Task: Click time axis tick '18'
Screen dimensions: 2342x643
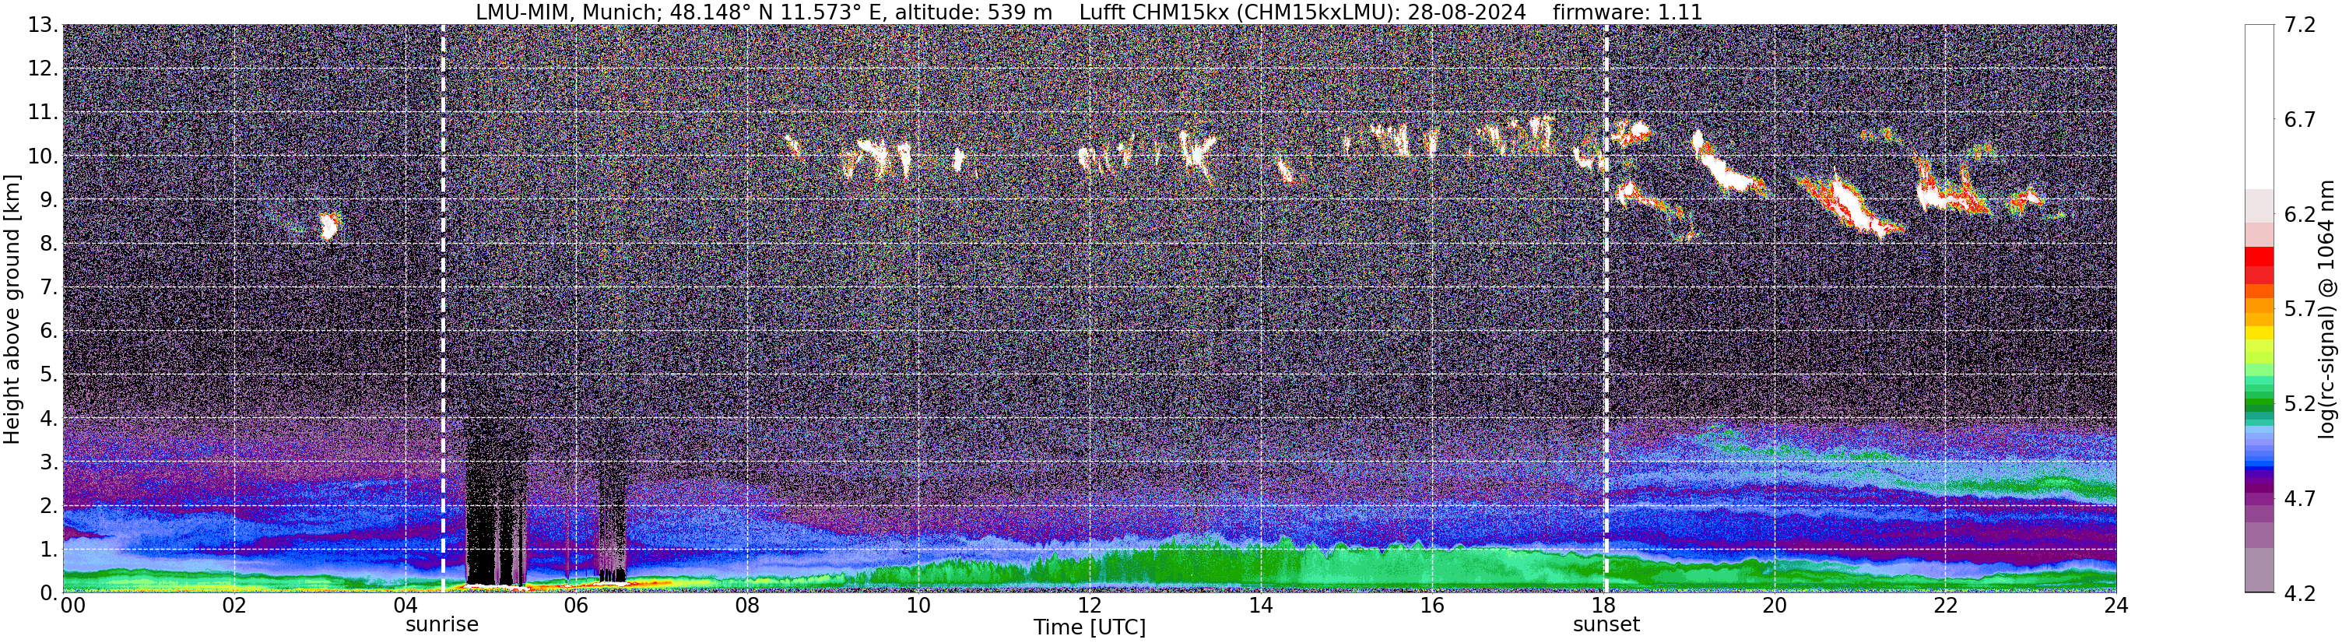Action: coord(1603,606)
